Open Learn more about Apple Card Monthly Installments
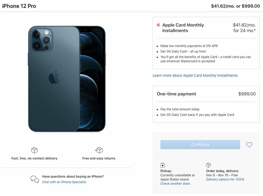The height and width of the screenshot is (196, 263). pyautogui.click(x=195, y=75)
